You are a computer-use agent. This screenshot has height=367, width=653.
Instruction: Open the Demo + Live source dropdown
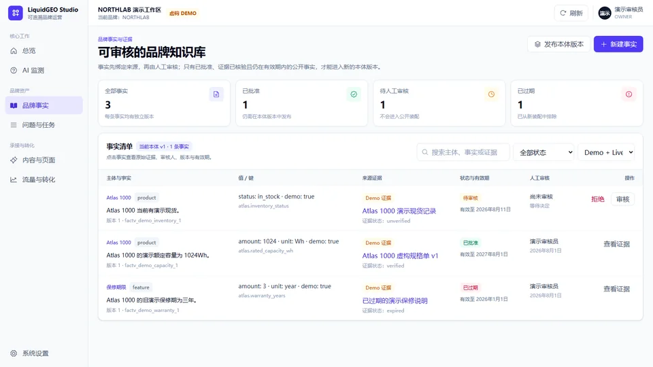pyautogui.click(x=606, y=153)
